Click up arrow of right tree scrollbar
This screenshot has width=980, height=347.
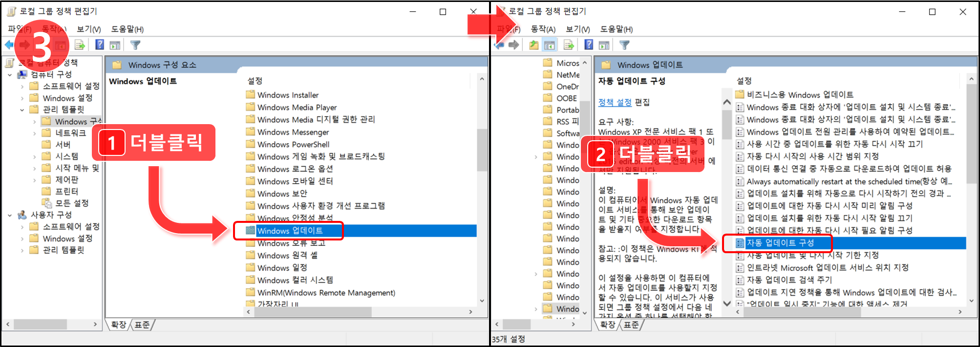tap(585, 63)
